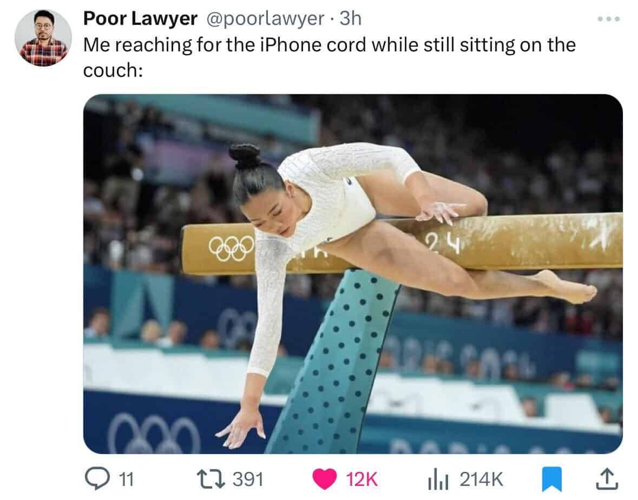
Task: Open the view analytics bar-chart icon
Action: coord(438,479)
